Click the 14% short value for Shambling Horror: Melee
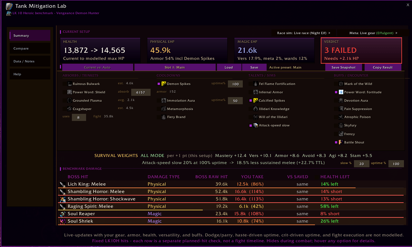 click(x=331, y=191)
